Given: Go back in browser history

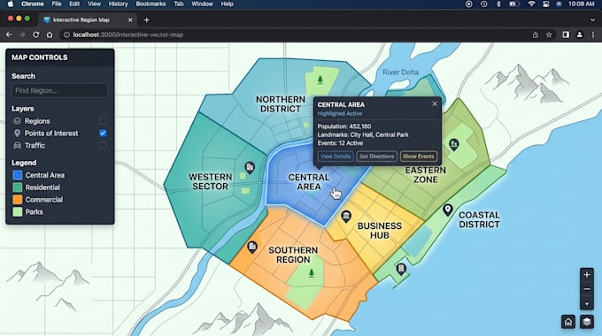Looking at the screenshot, I should click(x=9, y=34).
